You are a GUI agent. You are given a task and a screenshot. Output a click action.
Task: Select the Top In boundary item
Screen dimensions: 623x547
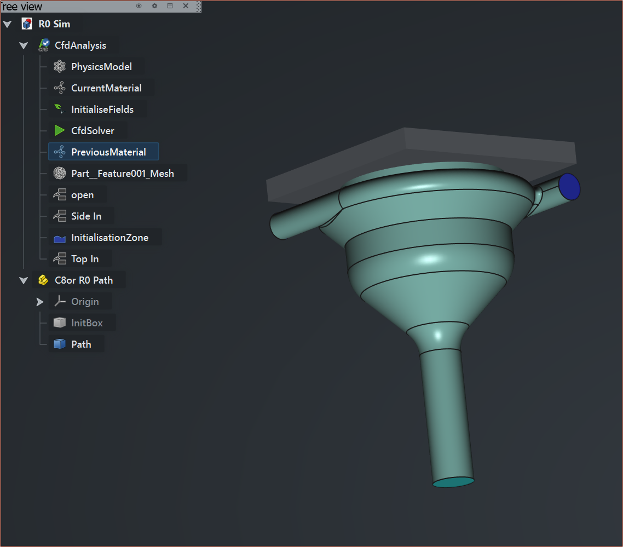pyautogui.click(x=85, y=259)
